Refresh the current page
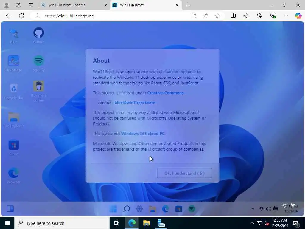This screenshot has height=229, width=305. [x=21, y=16]
